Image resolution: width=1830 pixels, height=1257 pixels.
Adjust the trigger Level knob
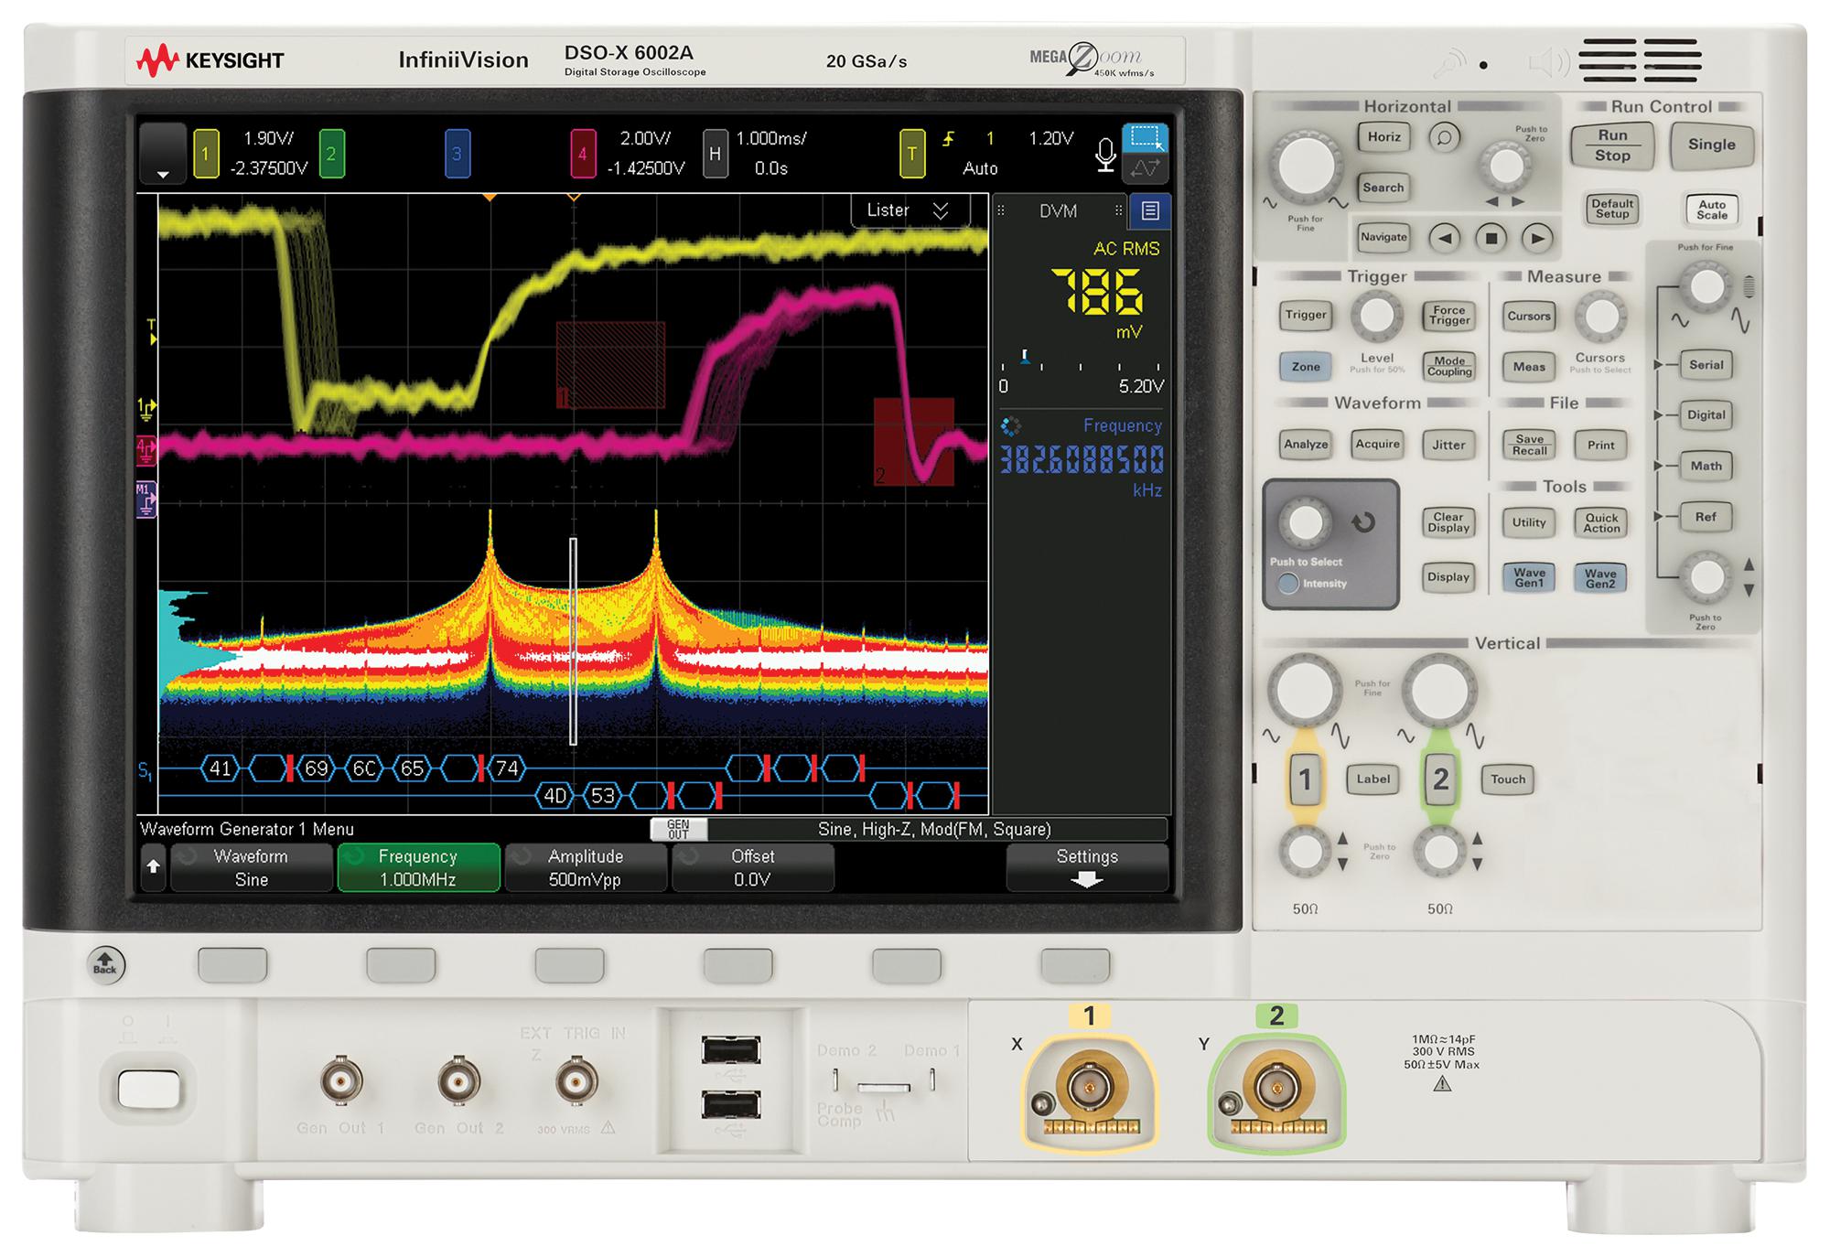coord(1378,316)
